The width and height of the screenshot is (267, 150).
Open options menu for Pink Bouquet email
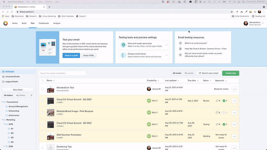pos(234,113)
